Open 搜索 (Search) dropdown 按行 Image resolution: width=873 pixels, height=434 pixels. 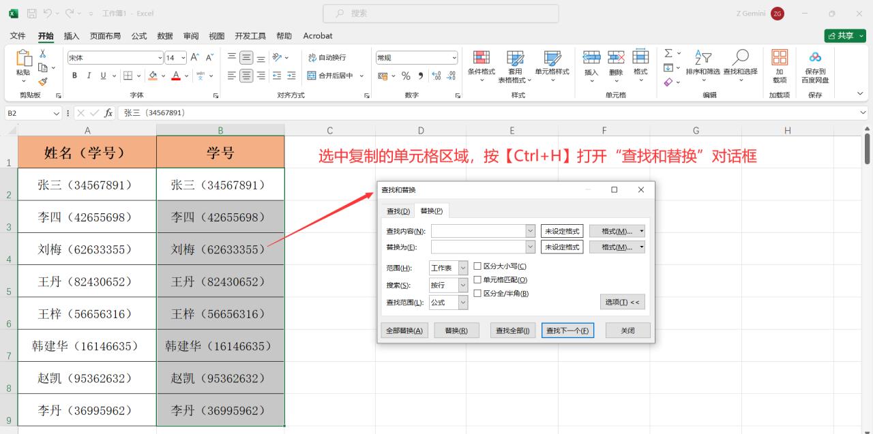[x=463, y=285]
